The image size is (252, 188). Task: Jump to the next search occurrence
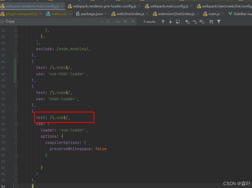pyautogui.click(x=170, y=22)
